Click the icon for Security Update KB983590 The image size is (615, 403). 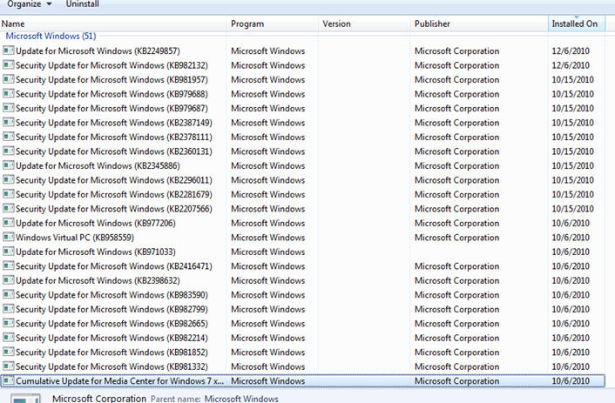pyautogui.click(x=8, y=294)
